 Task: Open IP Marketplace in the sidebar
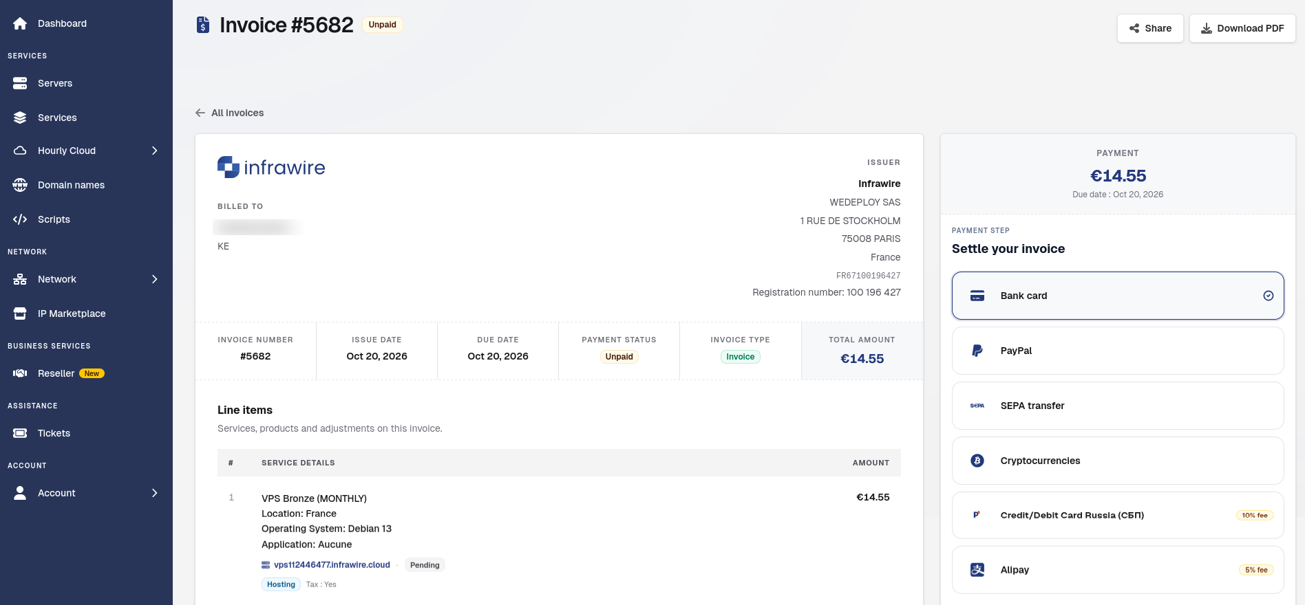(x=86, y=313)
